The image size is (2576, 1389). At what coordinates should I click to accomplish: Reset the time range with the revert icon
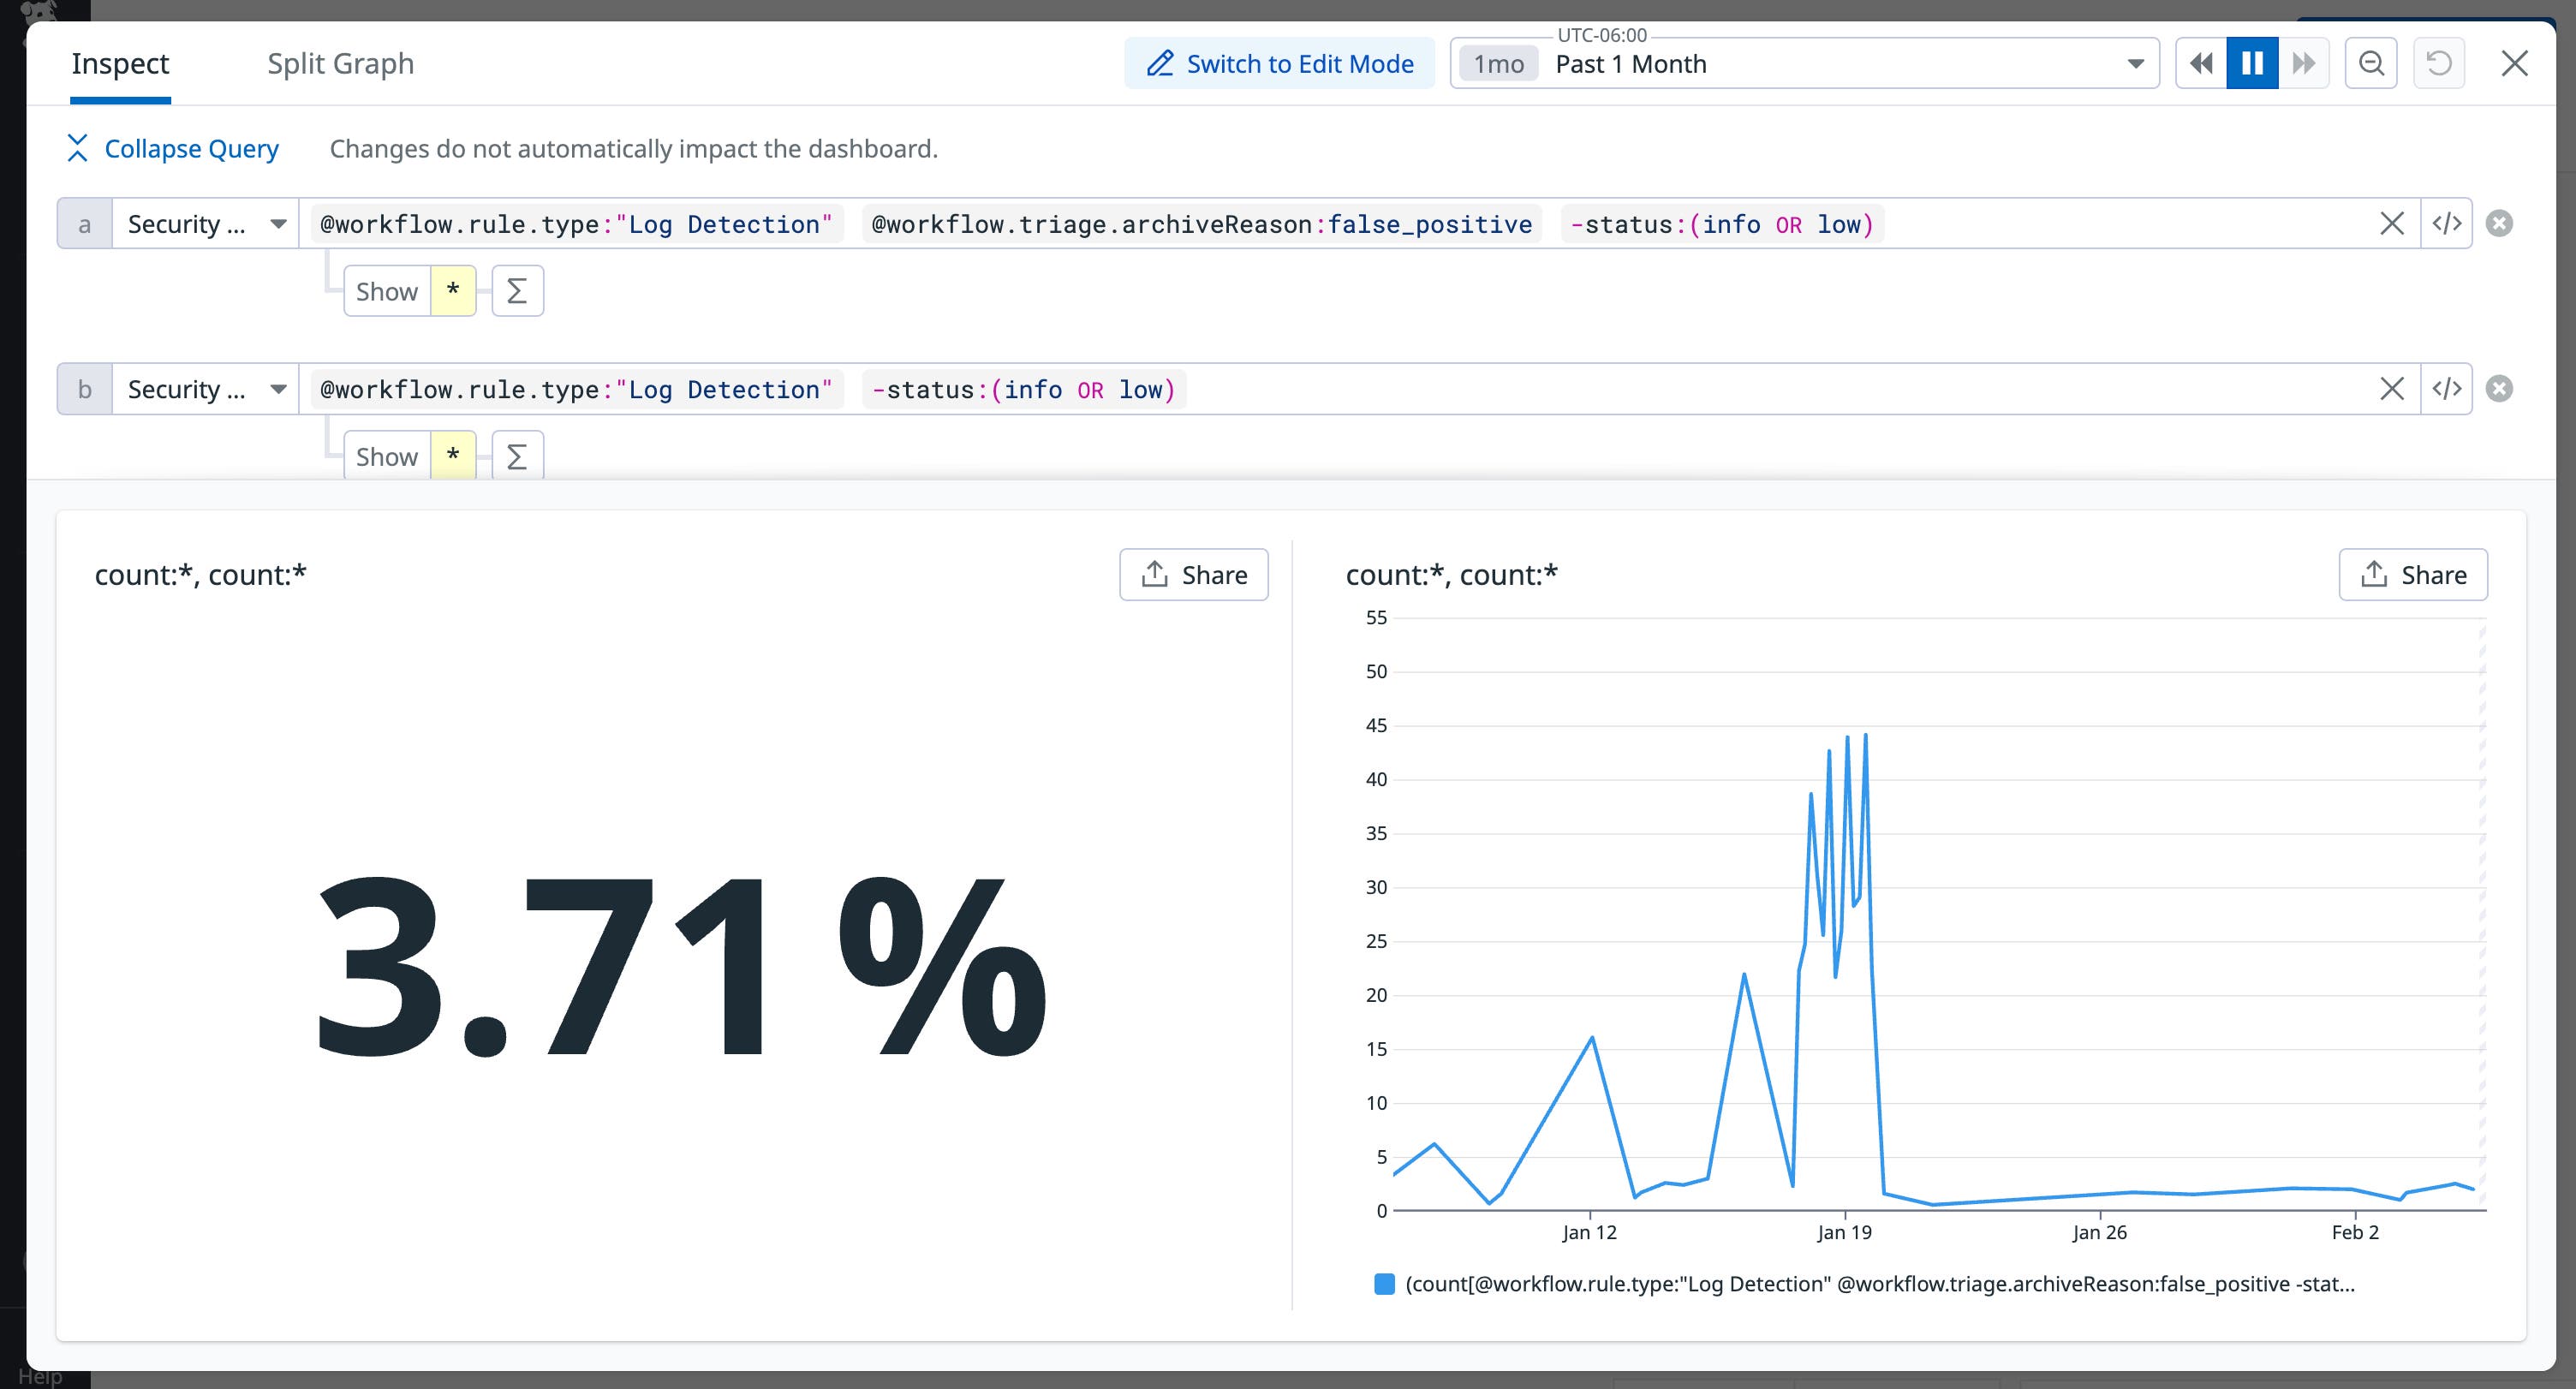pyautogui.click(x=2439, y=62)
